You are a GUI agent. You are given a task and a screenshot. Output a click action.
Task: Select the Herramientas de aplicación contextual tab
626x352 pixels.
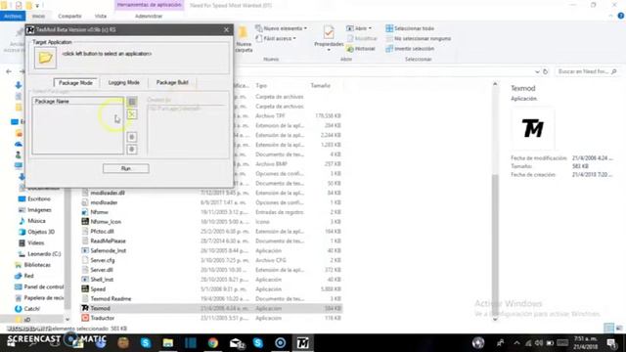149,5
